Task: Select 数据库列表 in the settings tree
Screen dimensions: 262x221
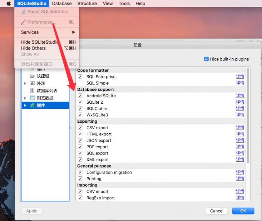Action: click(x=47, y=90)
